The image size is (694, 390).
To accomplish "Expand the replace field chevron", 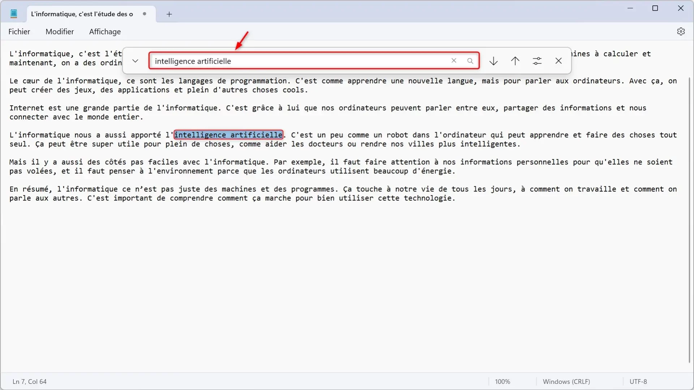I will click(x=135, y=61).
